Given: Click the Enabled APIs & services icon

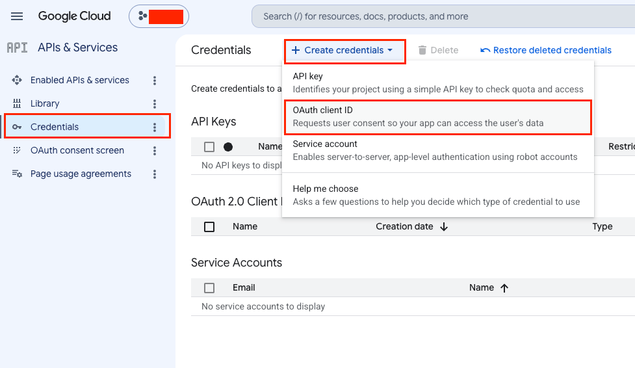Looking at the screenshot, I should click(17, 80).
